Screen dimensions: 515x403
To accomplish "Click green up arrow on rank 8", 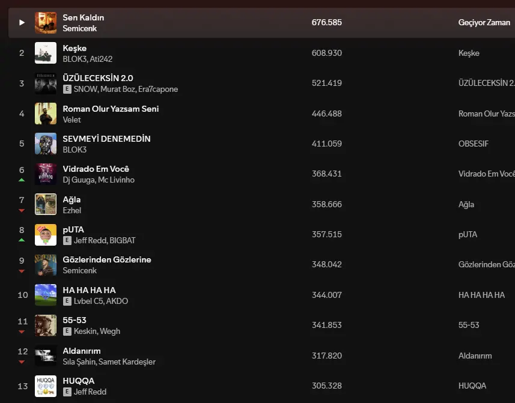I will coord(22,240).
